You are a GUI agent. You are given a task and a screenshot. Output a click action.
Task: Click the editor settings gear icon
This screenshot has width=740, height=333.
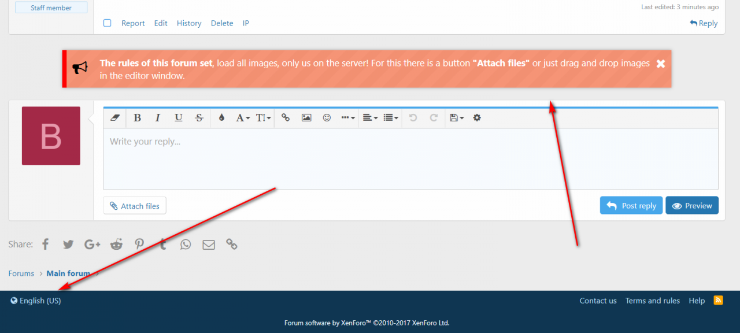(x=477, y=118)
